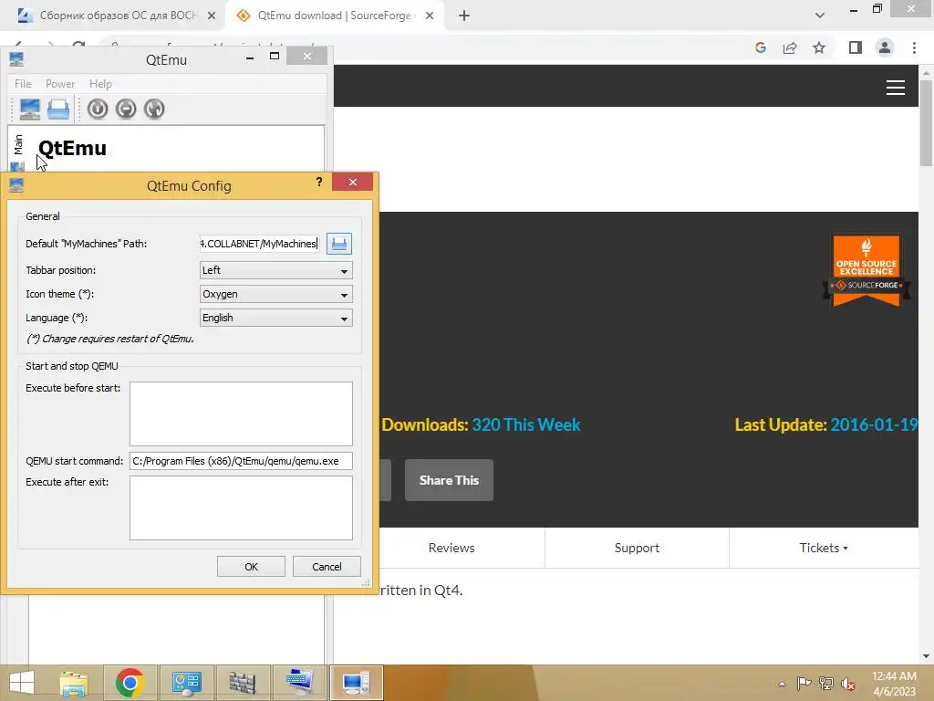
Task: Expand the Language dropdown
Action: (275, 319)
